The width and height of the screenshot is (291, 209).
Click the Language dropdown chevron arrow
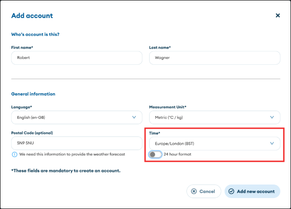click(134, 117)
